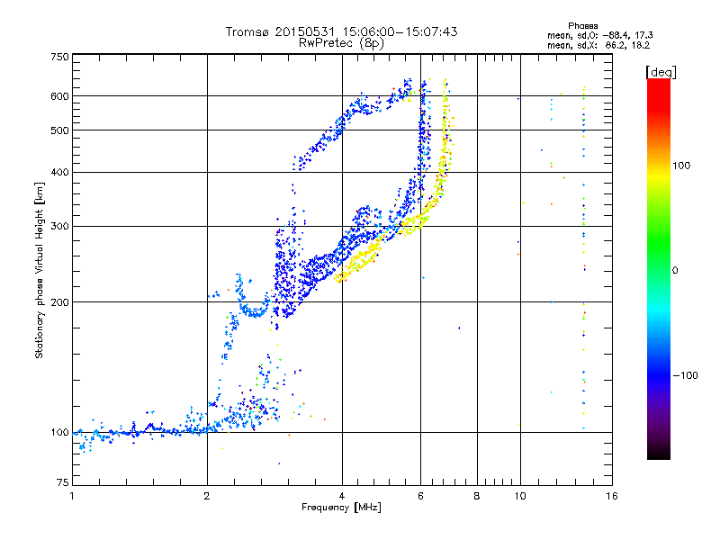The height and width of the screenshot is (540, 720).
Task: Click the y-axis tick label '600'
Action: coord(59,96)
